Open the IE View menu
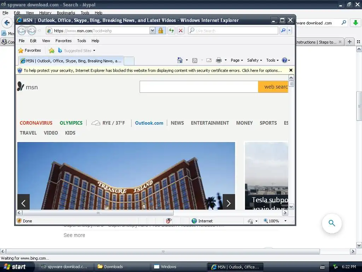 pyautogui.click(x=46, y=41)
